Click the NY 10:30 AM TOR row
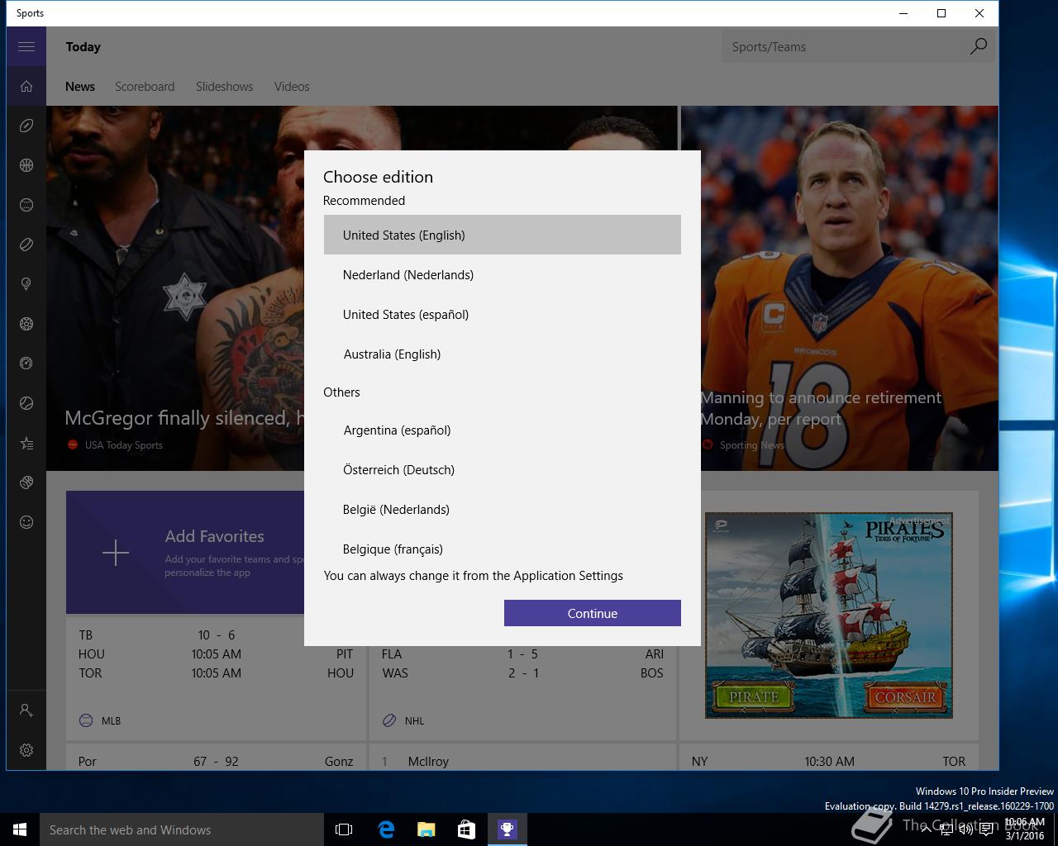Viewport: 1058px width, 846px height. click(828, 761)
